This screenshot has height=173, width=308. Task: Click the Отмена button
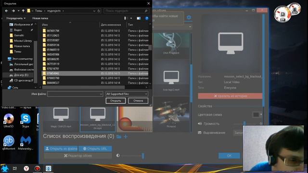point(138,100)
